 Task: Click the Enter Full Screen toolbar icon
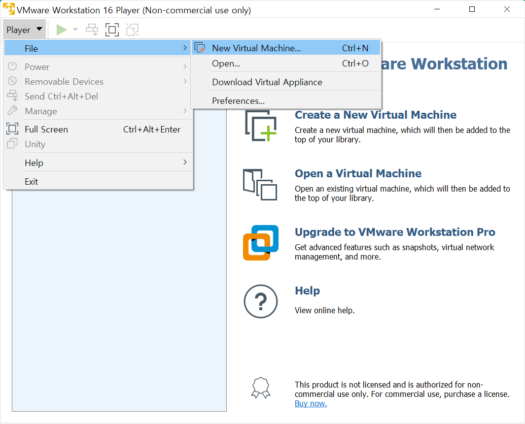pos(112,30)
